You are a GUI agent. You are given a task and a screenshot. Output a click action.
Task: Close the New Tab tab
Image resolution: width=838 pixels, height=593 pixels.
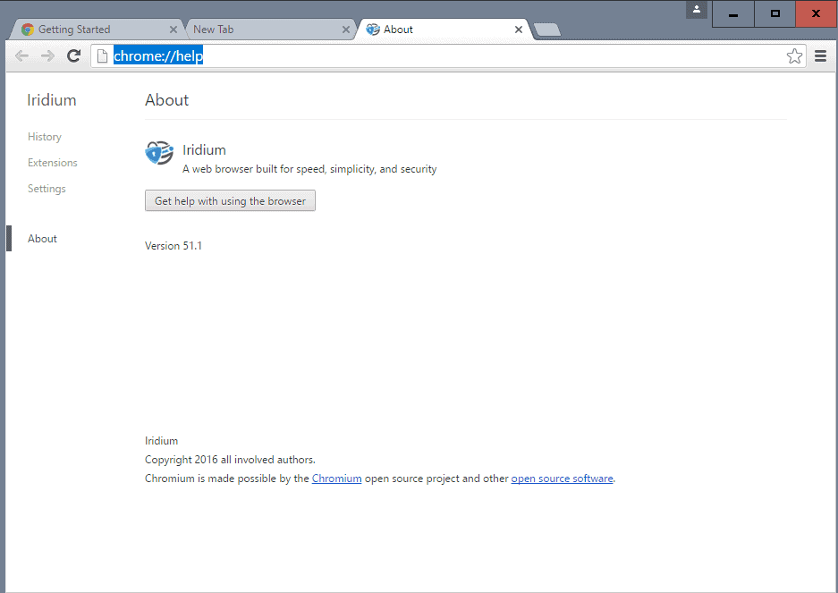tap(346, 30)
